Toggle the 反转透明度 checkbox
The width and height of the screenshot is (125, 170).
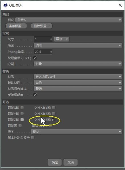click(x=35, y=95)
